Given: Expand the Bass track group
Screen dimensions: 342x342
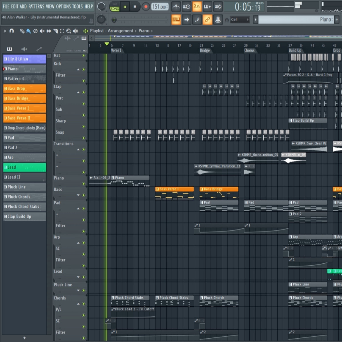Looking at the screenshot, I should coord(78,195).
